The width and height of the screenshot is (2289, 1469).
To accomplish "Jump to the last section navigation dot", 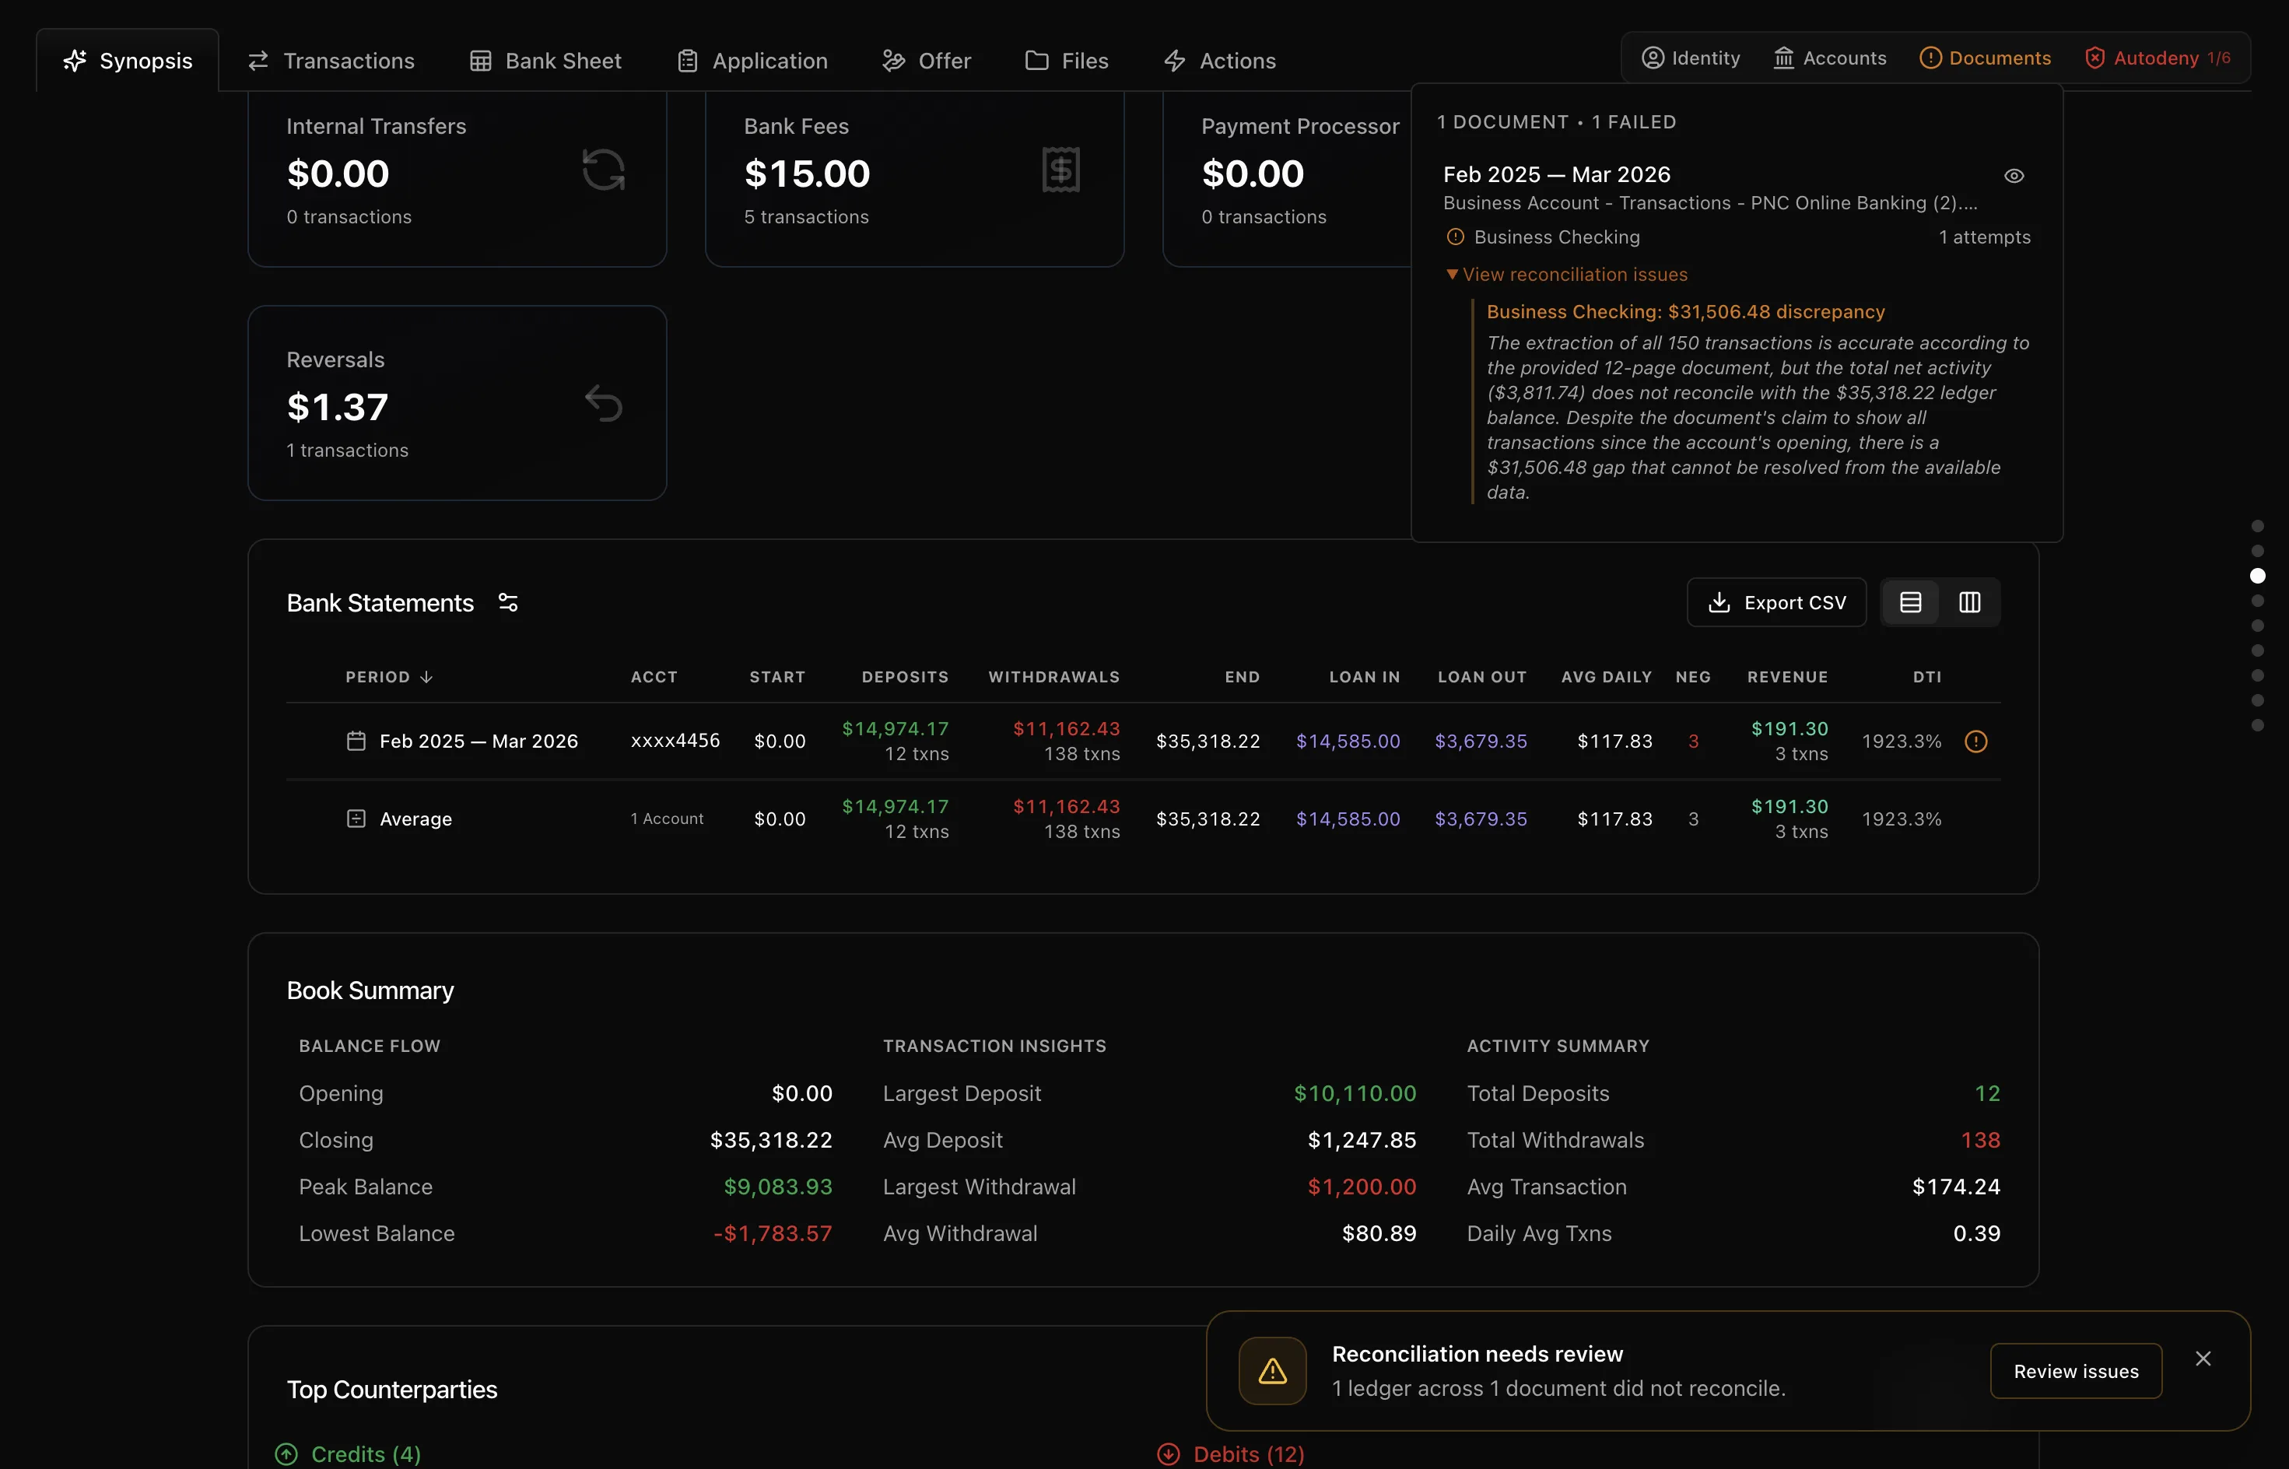I will pos(2258,725).
